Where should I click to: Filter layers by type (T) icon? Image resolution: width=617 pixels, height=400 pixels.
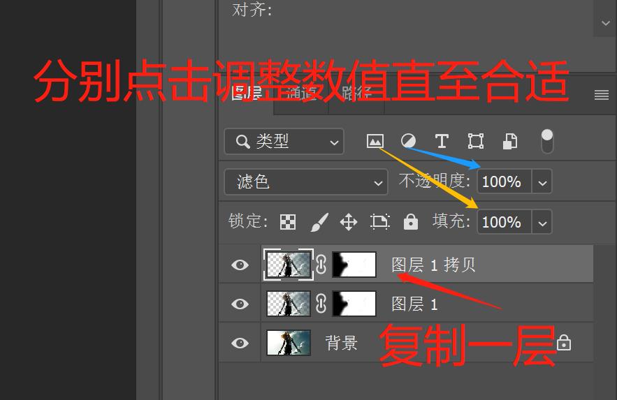coord(442,141)
